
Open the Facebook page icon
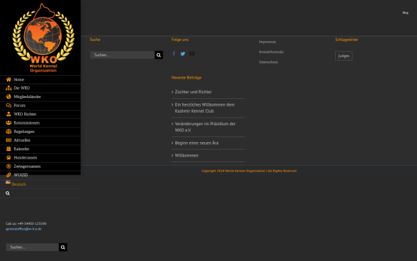point(174,54)
